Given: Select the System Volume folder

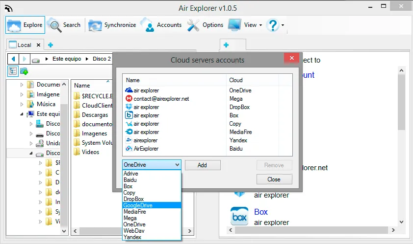Looking at the screenshot, I should [x=93, y=143].
